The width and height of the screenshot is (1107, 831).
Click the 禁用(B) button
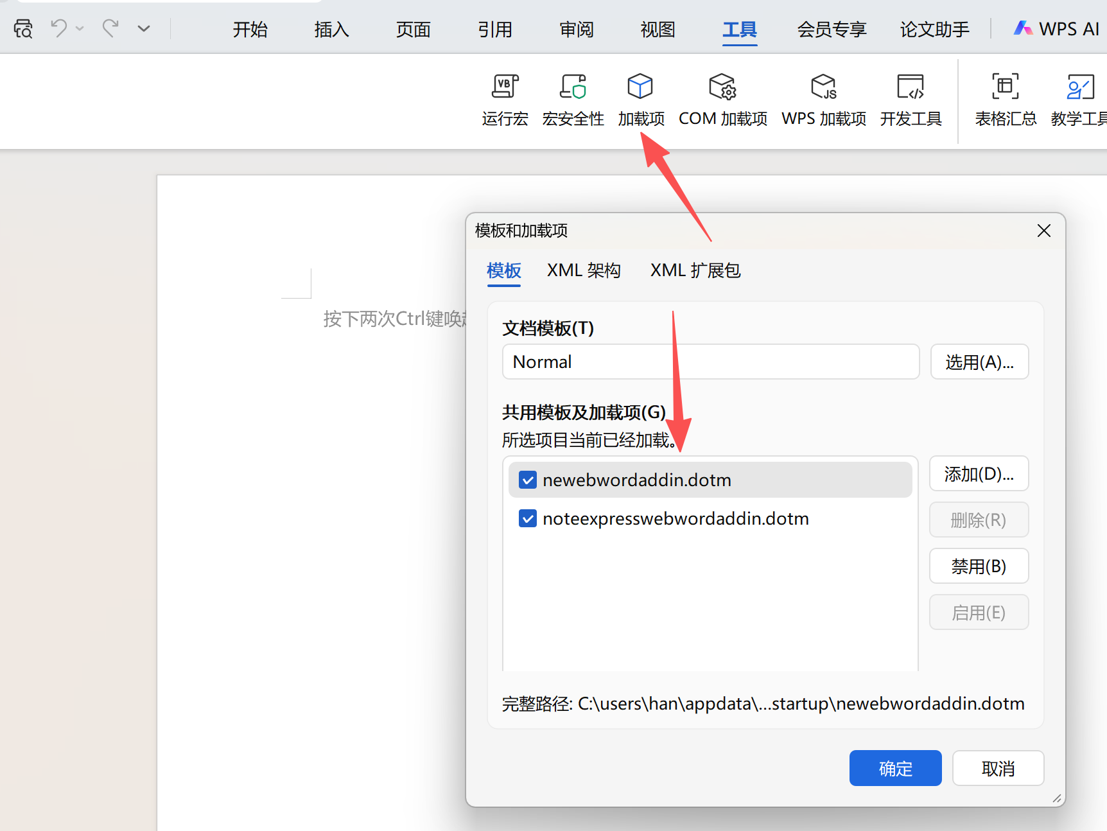pos(979,566)
